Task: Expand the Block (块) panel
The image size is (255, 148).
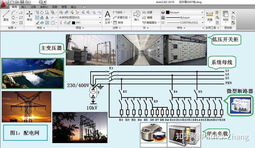Action: [146, 28]
